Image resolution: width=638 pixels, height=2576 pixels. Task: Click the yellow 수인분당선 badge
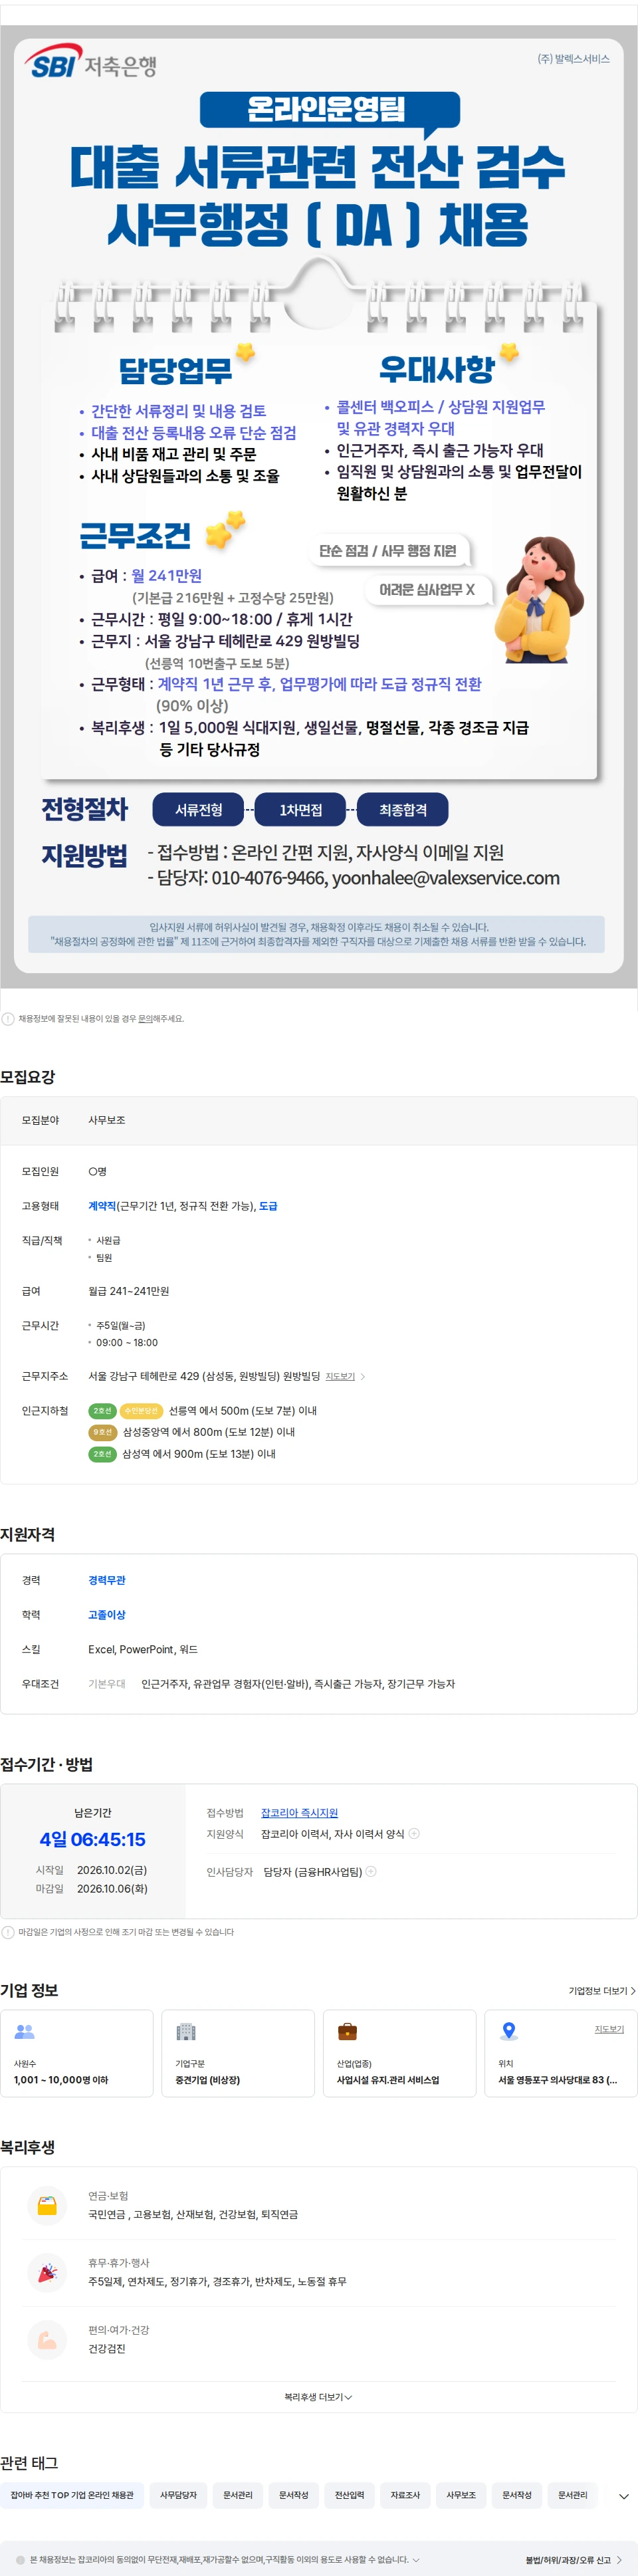[141, 1411]
